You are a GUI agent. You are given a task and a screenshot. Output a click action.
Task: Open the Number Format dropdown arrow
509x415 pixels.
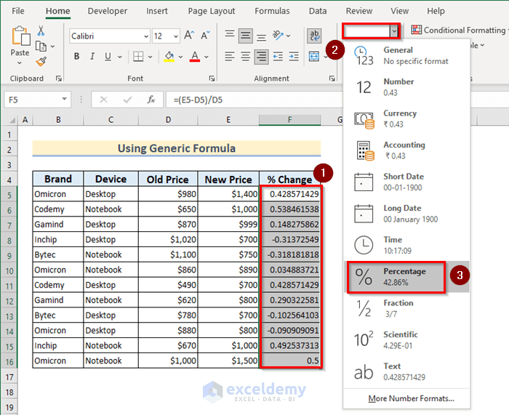(x=394, y=31)
